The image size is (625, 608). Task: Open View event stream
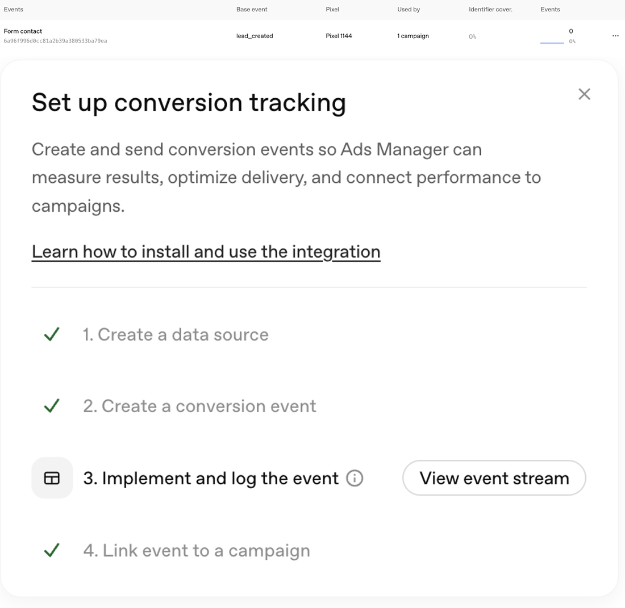[494, 478]
